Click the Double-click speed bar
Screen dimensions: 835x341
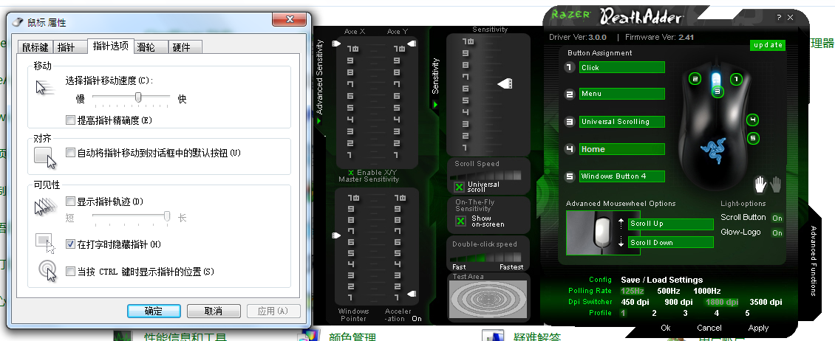pos(487,256)
